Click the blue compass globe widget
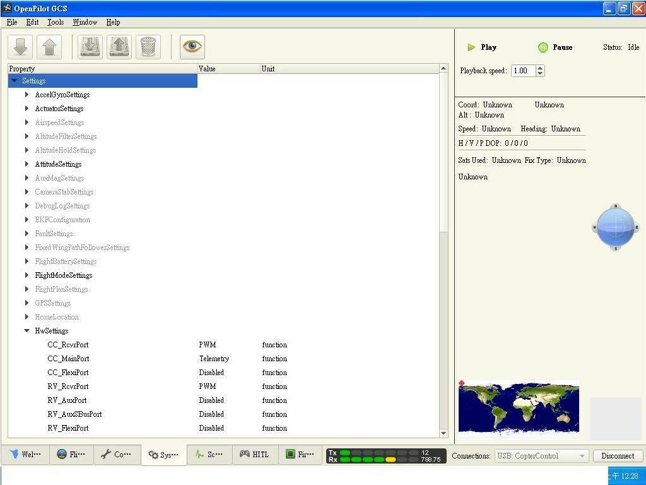 coord(616,227)
